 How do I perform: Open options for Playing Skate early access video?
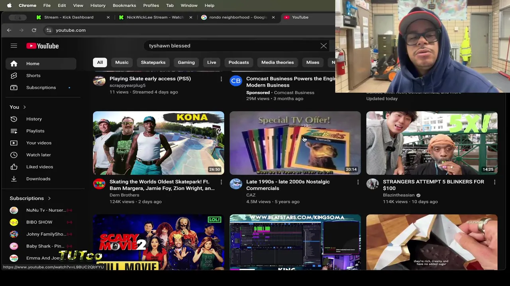[x=221, y=79]
